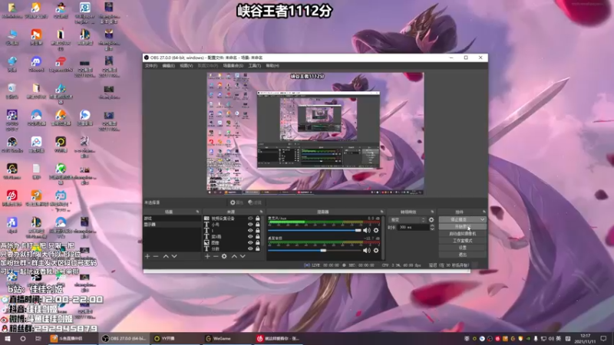Remove the selected source with the minus icon under 来源
The image size is (614, 345).
coord(216,257)
